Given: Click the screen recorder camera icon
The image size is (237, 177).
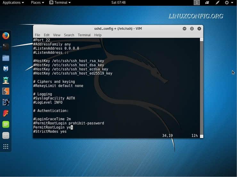Looking at the screenshot, I should pos(207,3).
